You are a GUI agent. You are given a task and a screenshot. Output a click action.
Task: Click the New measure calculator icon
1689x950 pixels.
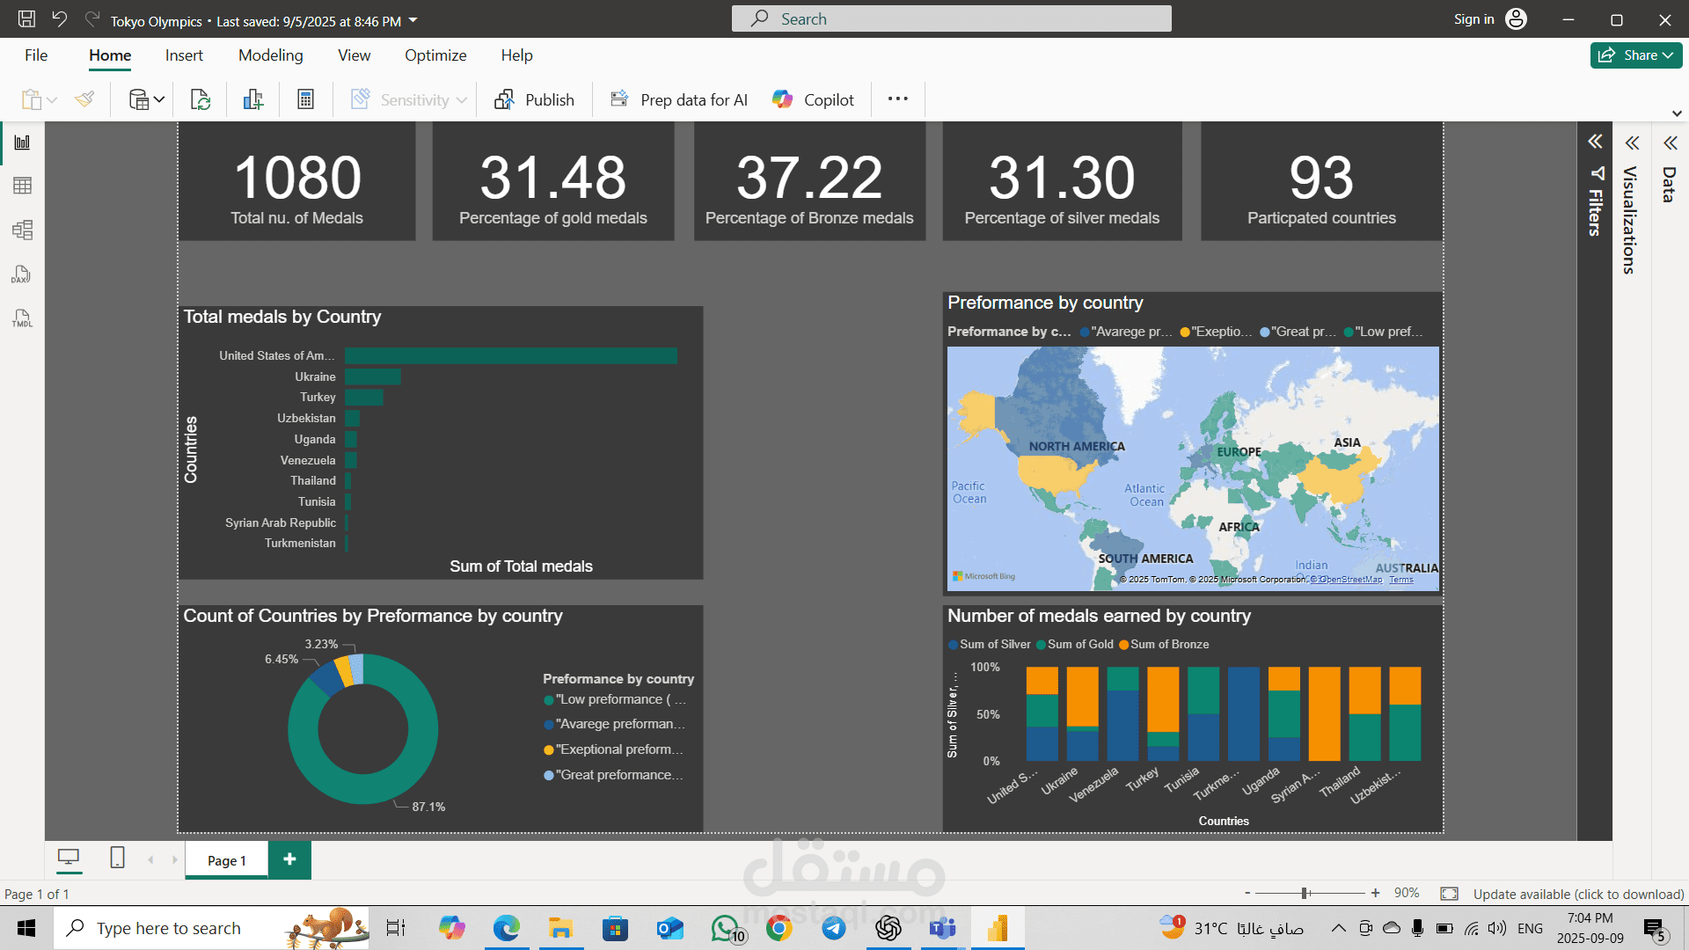click(305, 100)
